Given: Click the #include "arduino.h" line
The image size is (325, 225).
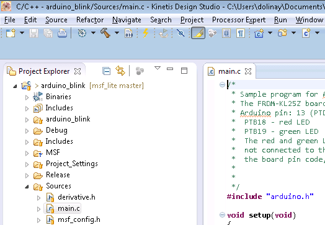Looking at the screenshot, I should [270, 196].
